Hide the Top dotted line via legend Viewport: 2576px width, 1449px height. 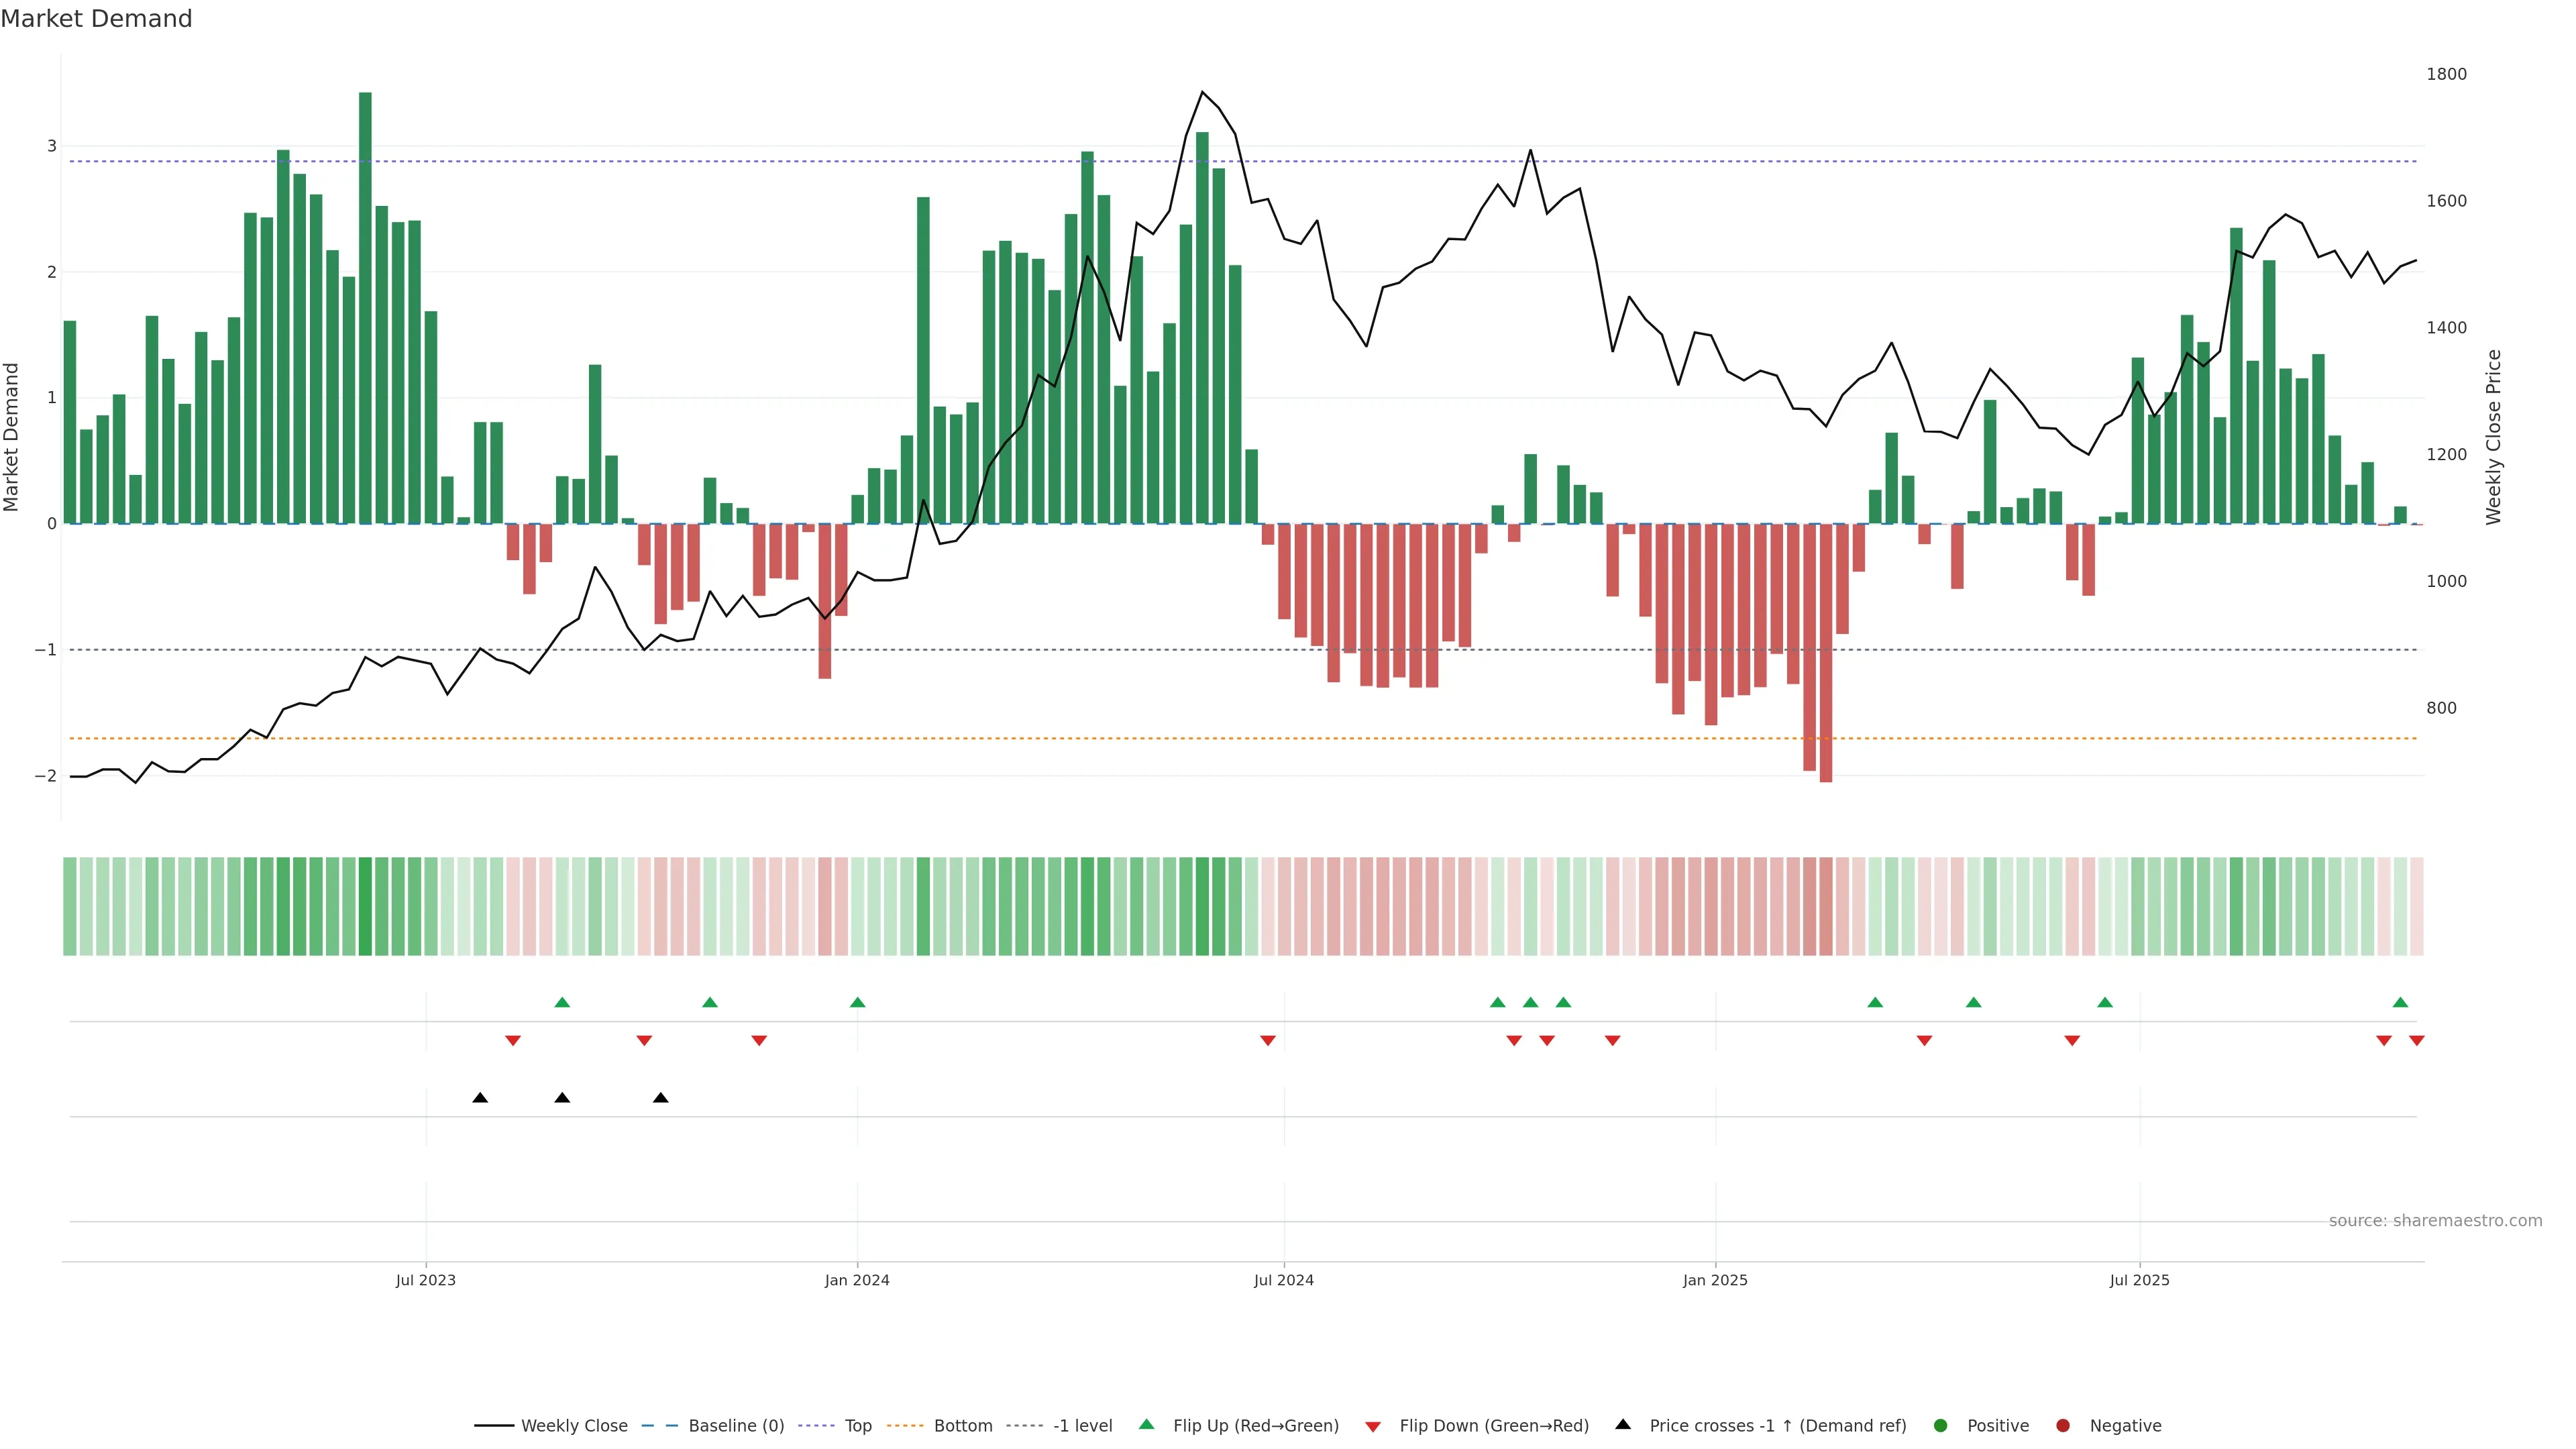[857, 1425]
